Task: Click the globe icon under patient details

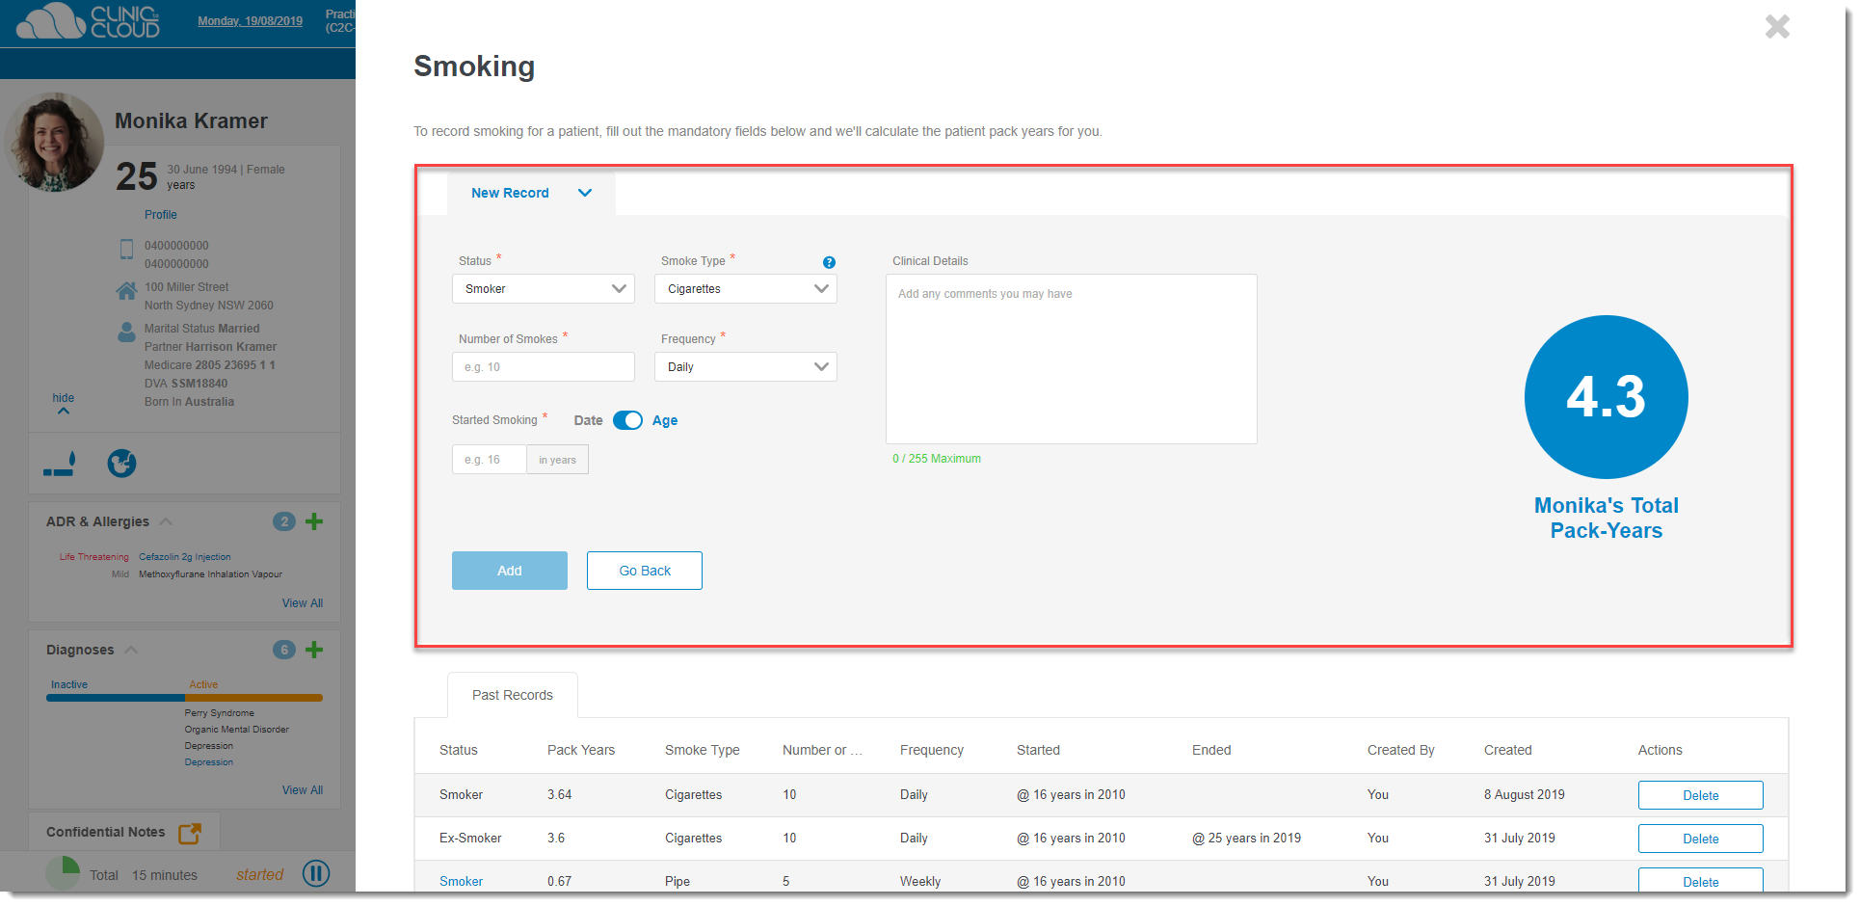Action: pos(121,464)
